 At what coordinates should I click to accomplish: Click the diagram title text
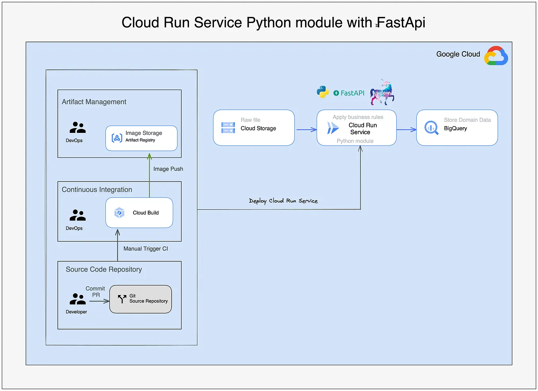pyautogui.click(x=273, y=23)
